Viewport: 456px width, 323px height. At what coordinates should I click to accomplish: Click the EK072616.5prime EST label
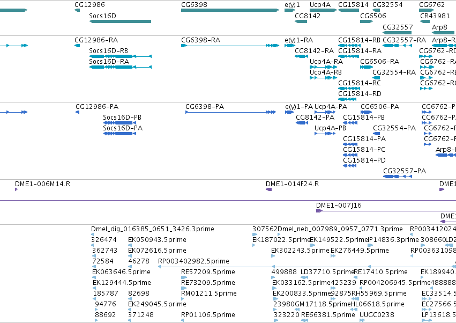click(157, 251)
